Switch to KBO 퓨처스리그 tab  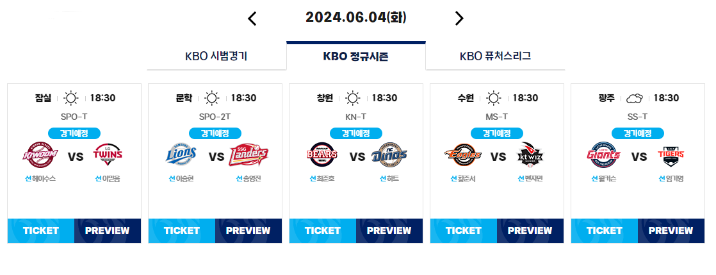[x=496, y=56]
